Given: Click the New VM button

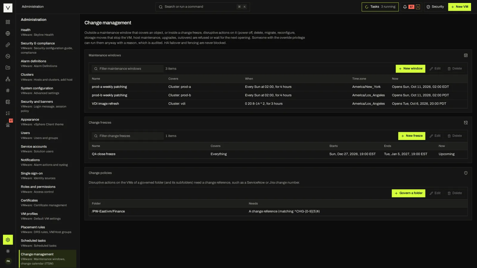Looking at the screenshot, I should [x=459, y=7].
